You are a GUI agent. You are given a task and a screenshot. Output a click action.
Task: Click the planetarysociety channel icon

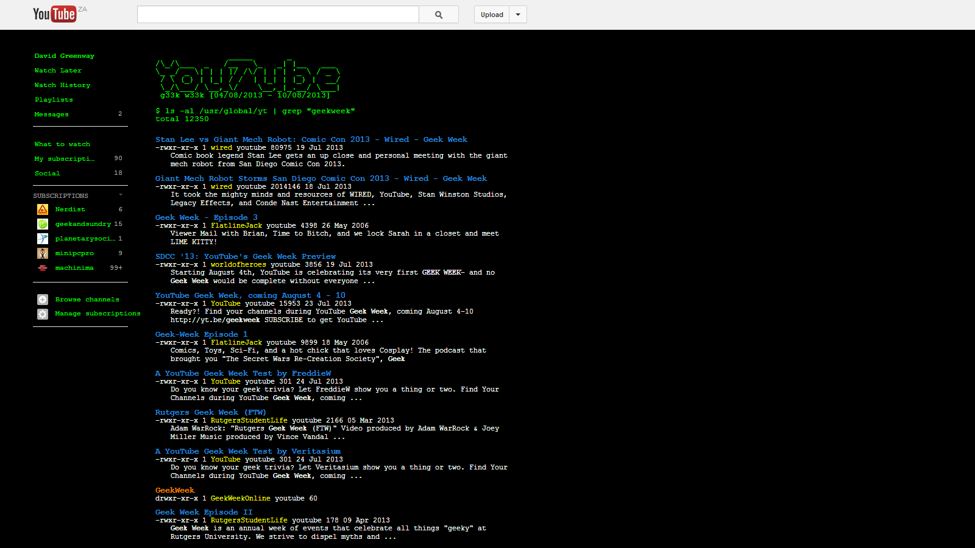43,239
